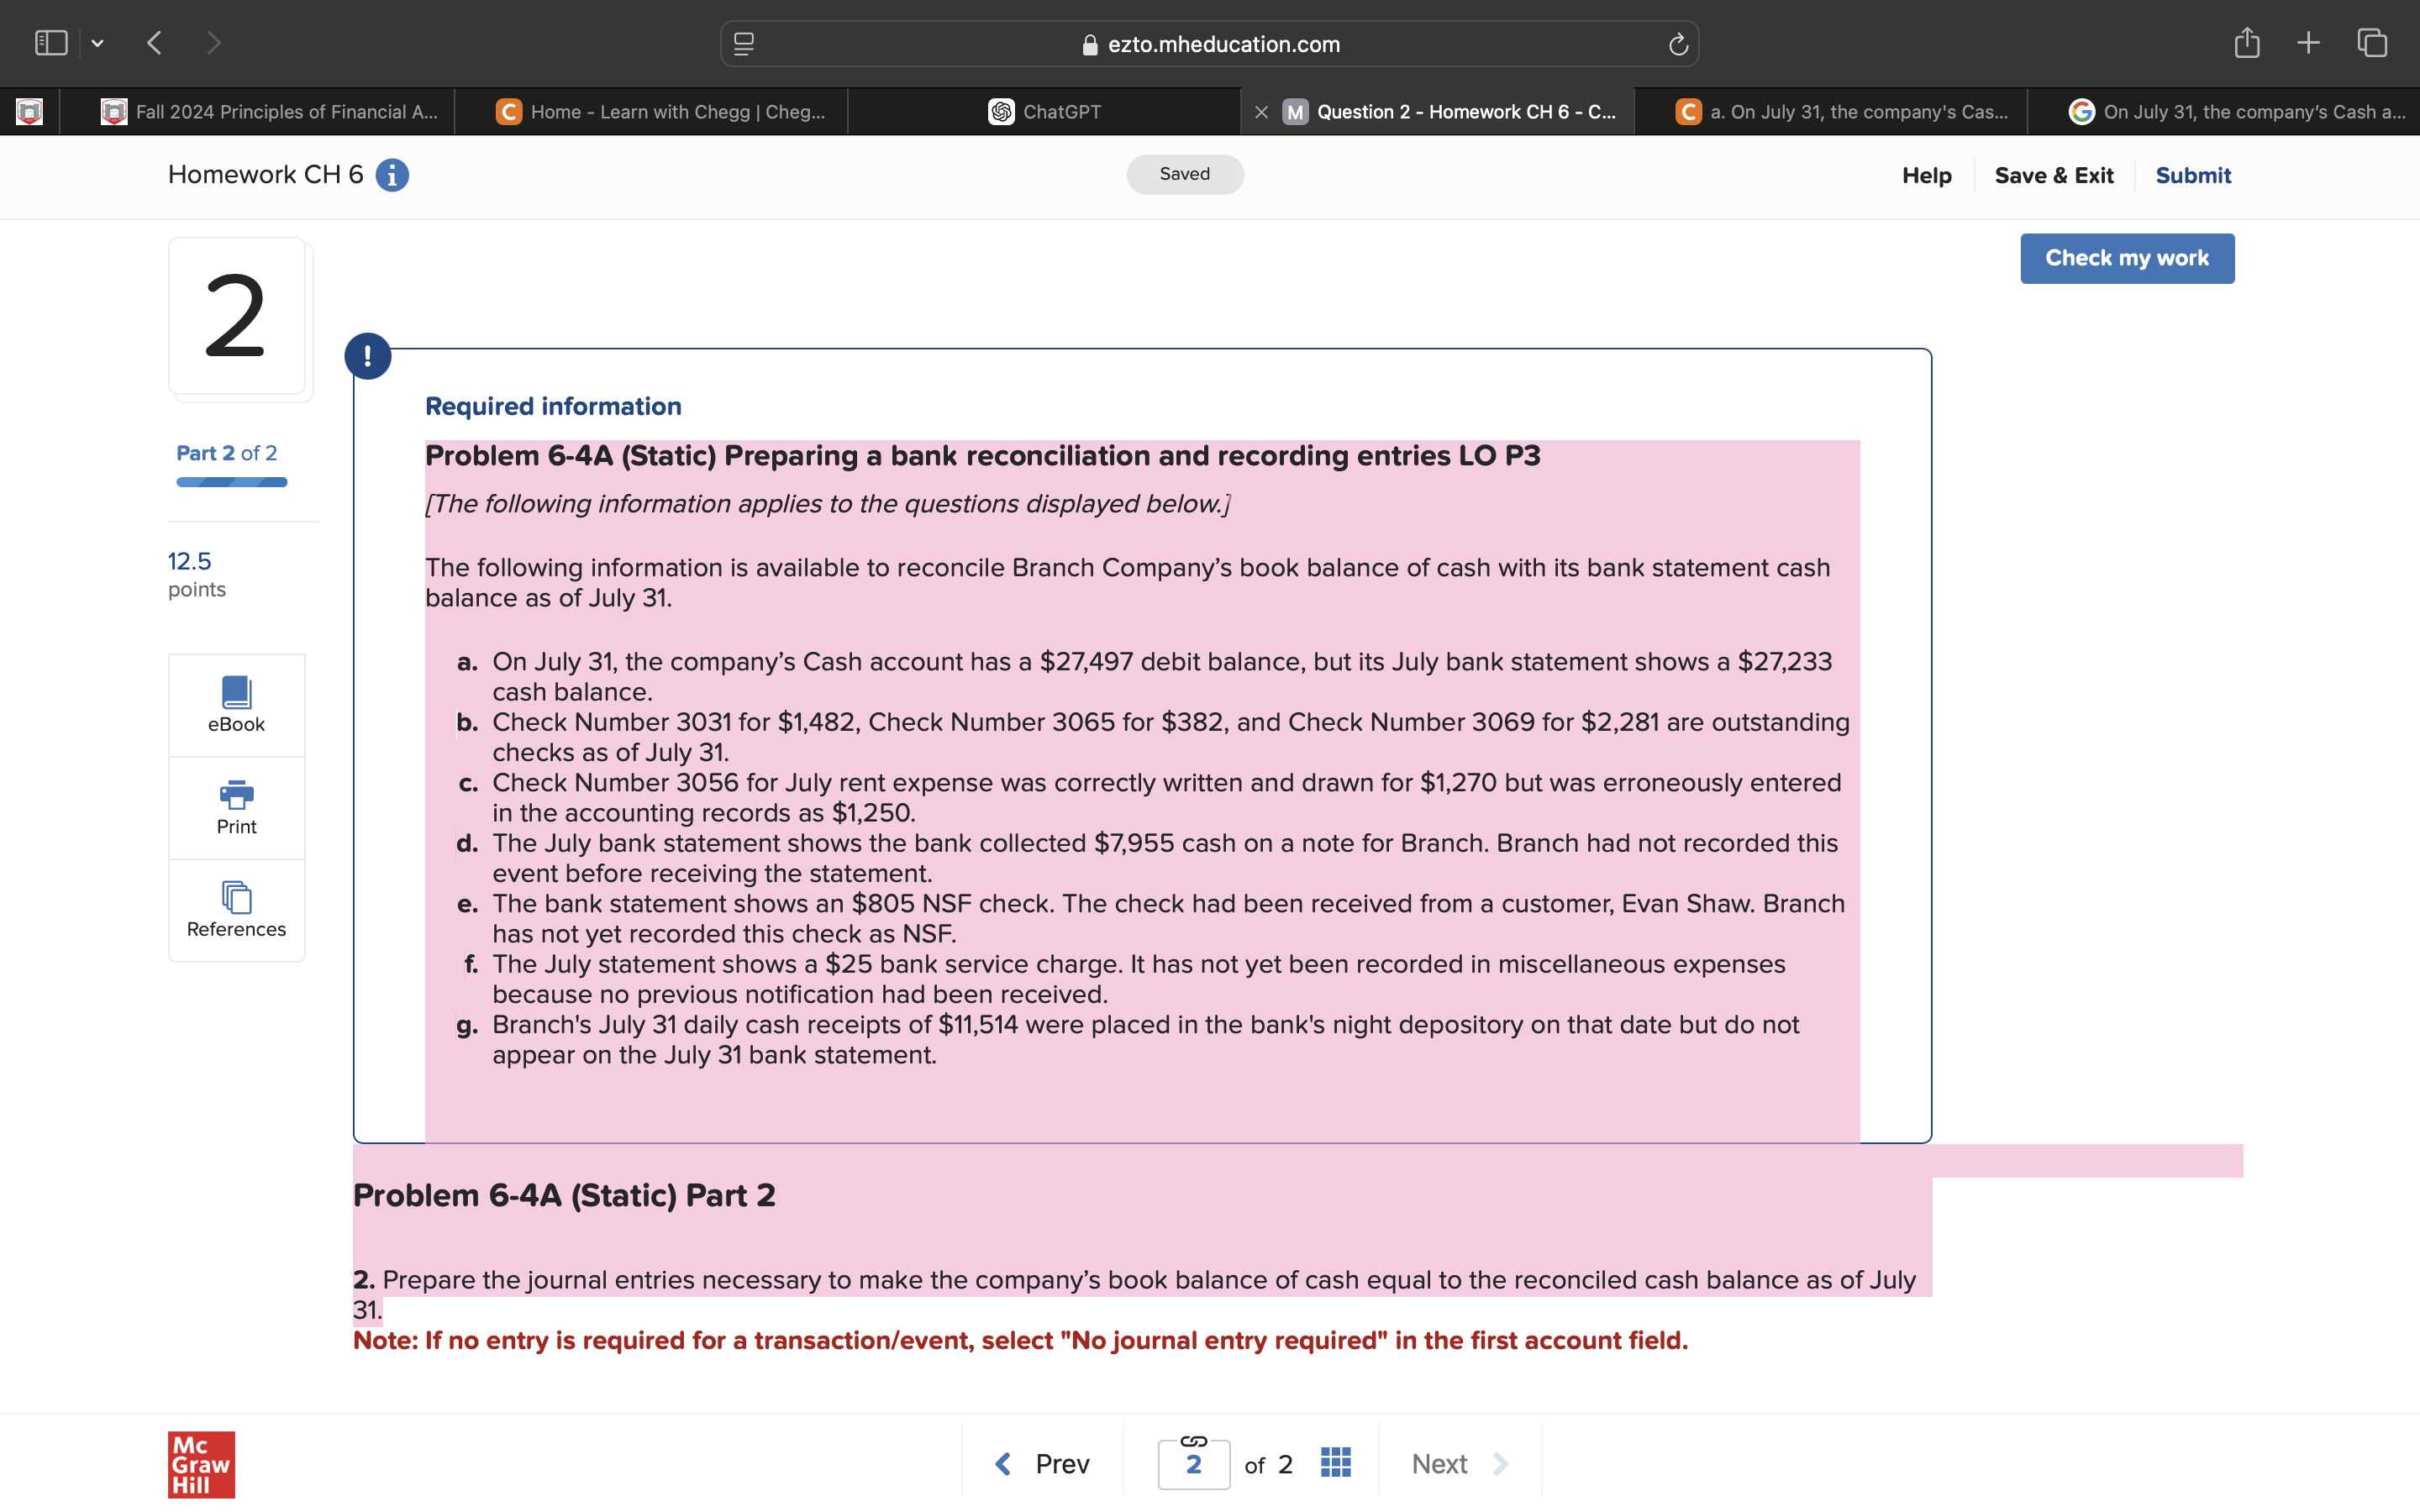Click the Part 2 progress bar
This screenshot has width=2420, height=1512.
coord(230,482)
